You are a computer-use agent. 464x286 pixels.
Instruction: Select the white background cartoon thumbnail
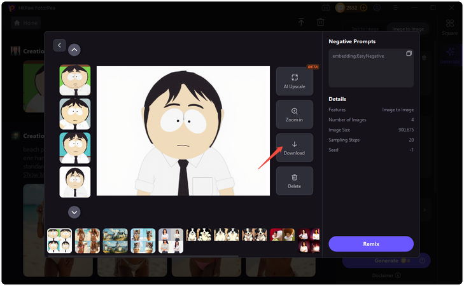tap(75, 182)
